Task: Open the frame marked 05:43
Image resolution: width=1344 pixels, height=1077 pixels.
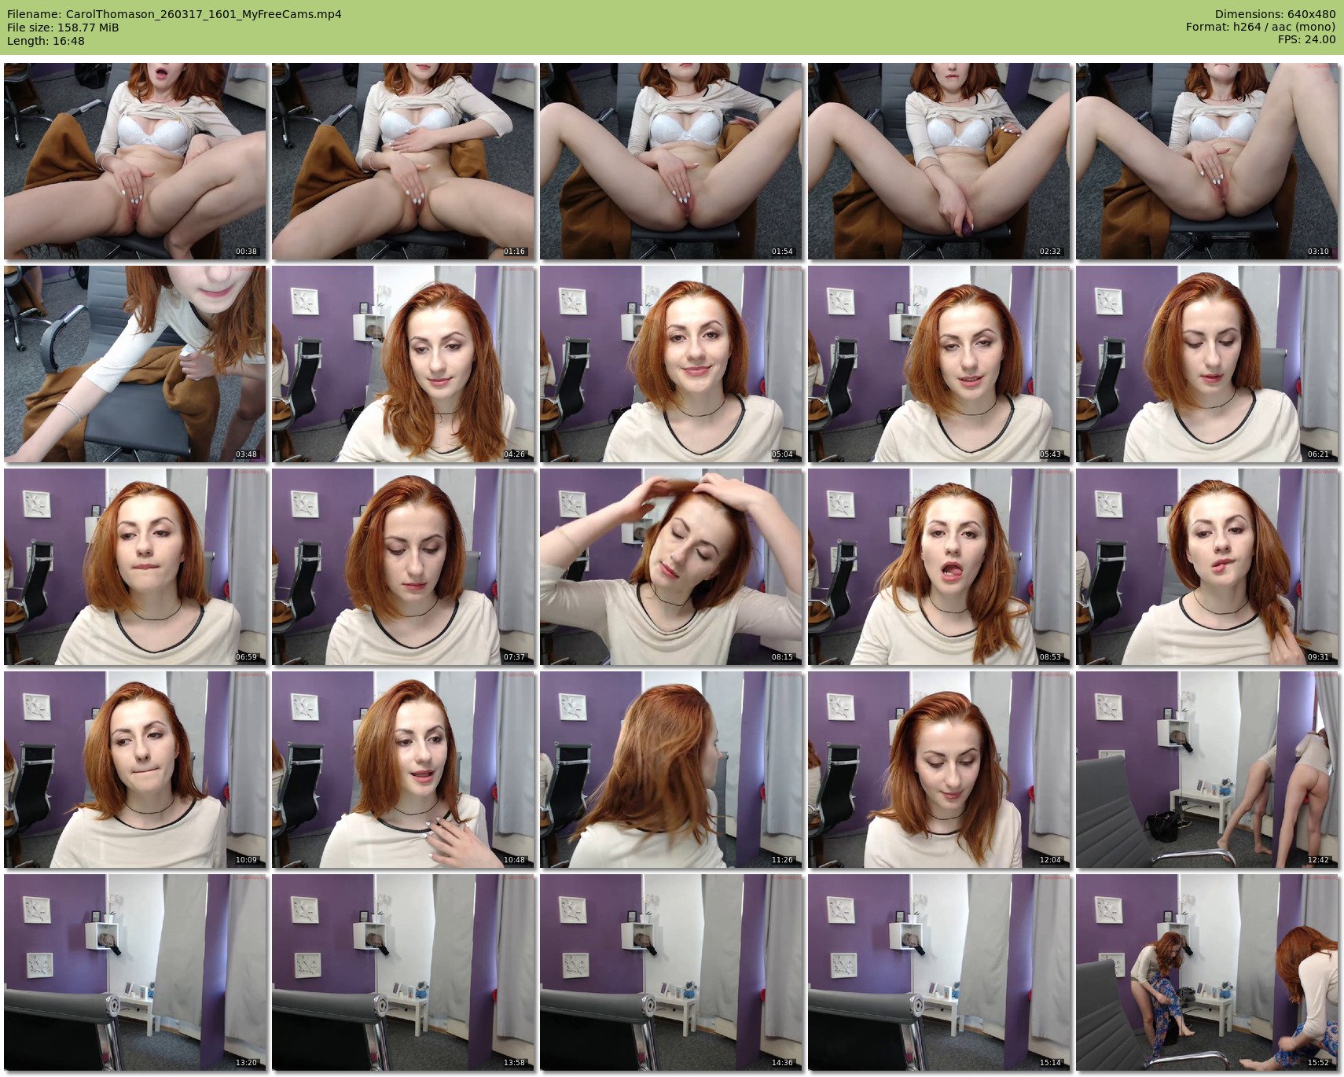Action: pos(939,364)
